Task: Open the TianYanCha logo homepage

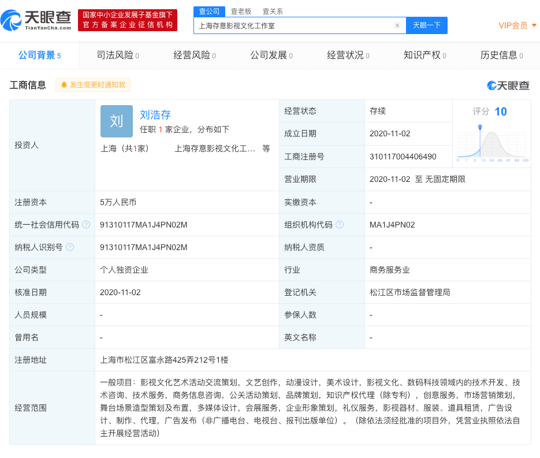Action: [36, 20]
